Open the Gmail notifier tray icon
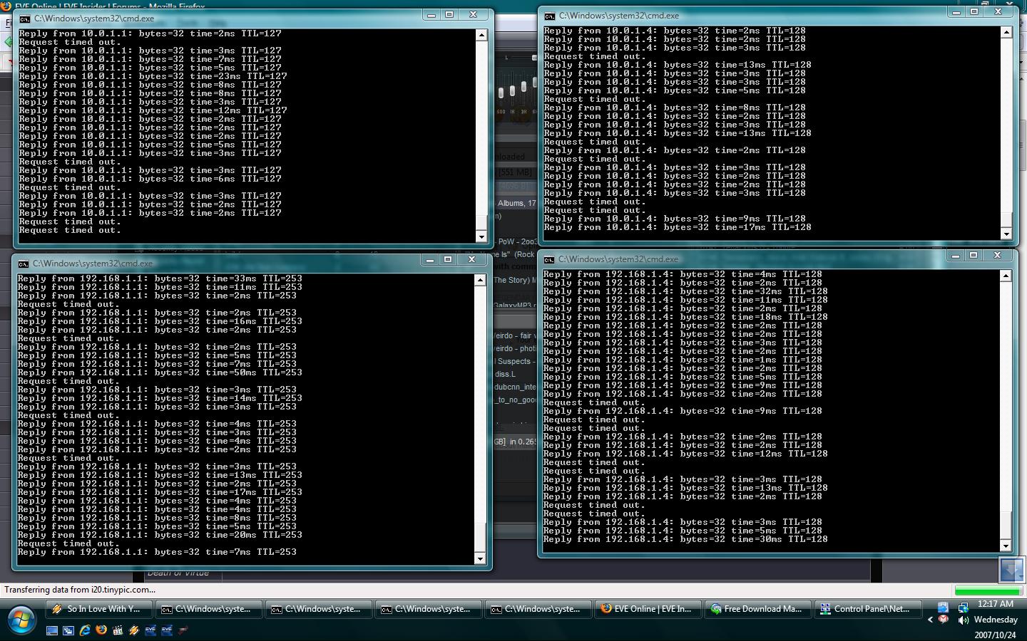The image size is (1027, 641). pyautogui.click(x=944, y=620)
